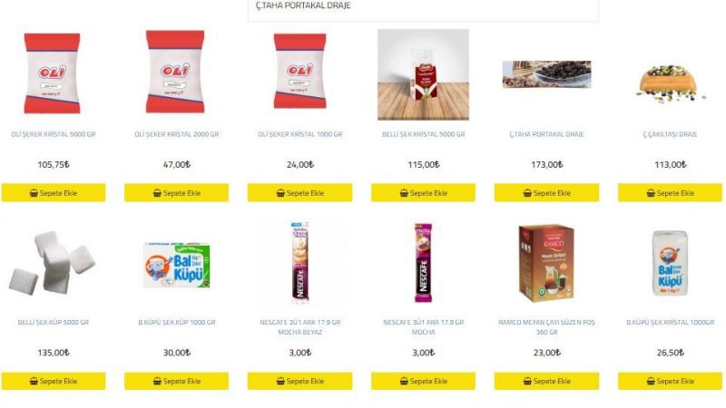Click Sepete Ekle for Belli Şek.Kristal 5000 GR
This screenshot has height=408, width=726.
pos(423,193)
